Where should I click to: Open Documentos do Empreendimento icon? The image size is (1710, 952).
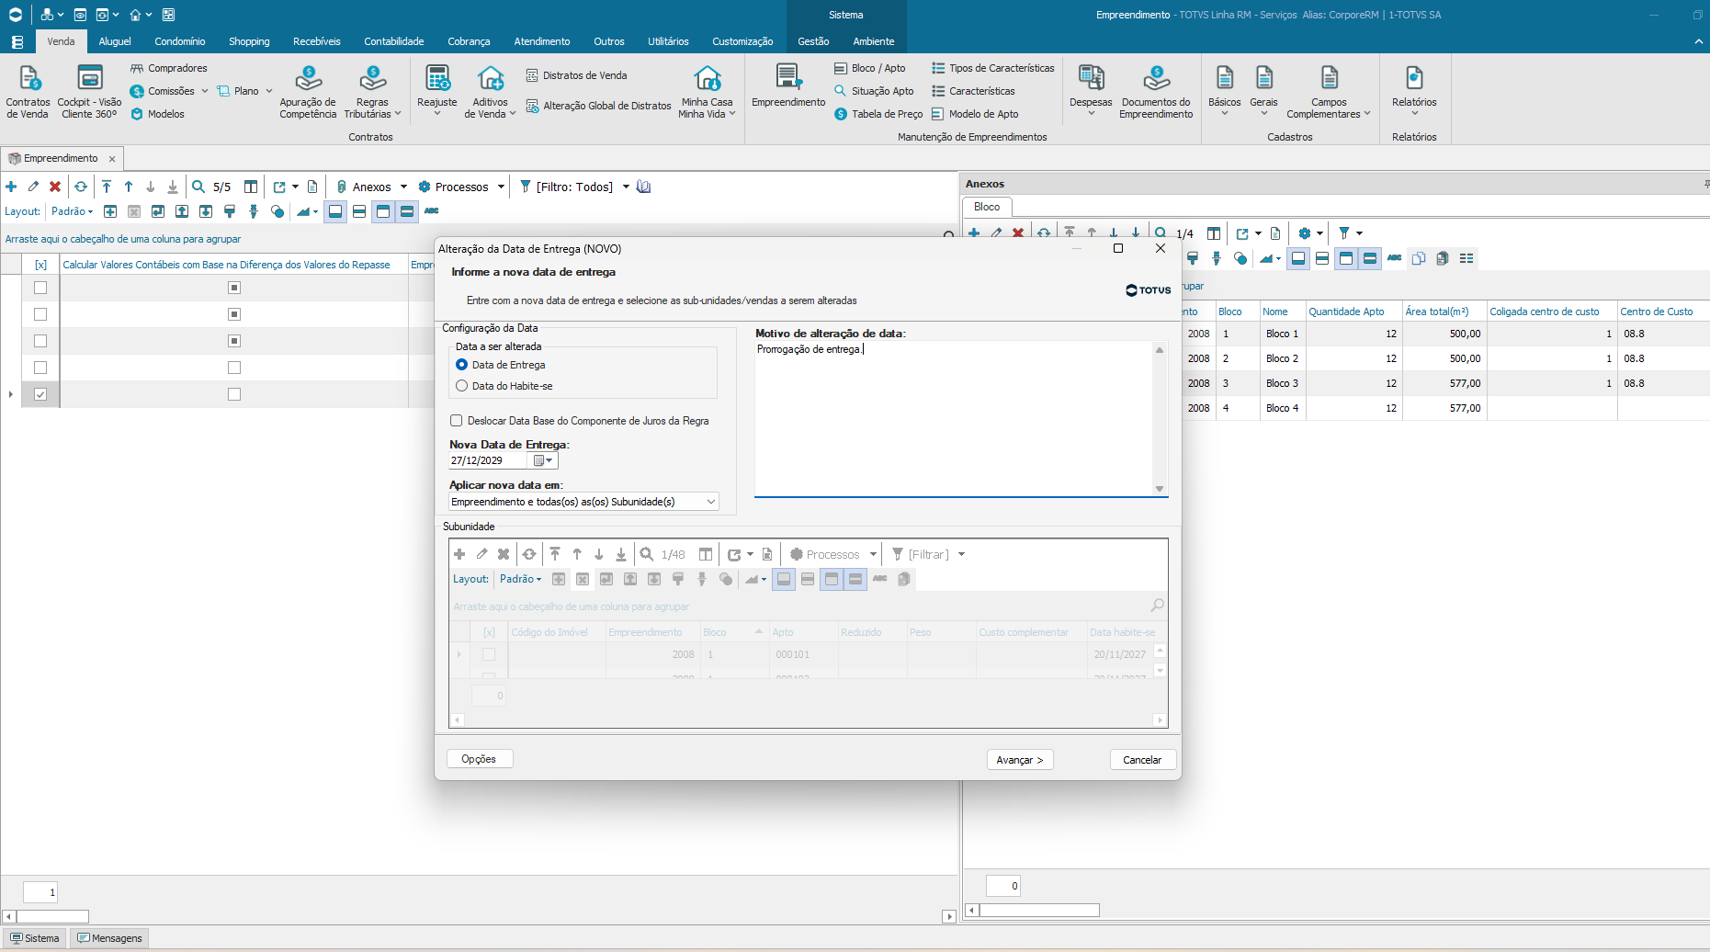[1156, 90]
